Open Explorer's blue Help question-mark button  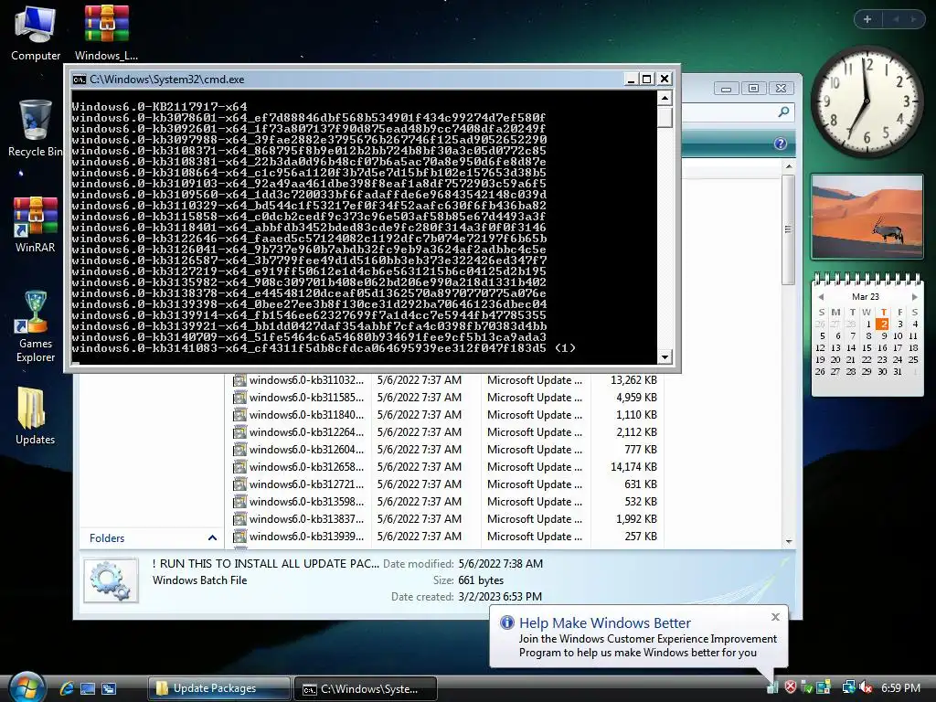pos(781,144)
